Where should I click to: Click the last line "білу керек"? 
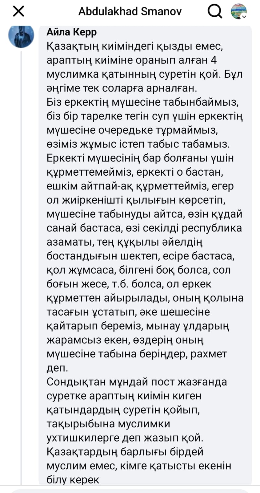(73, 479)
